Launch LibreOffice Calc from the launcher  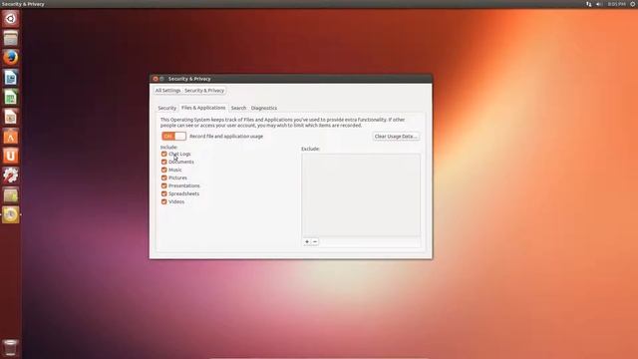click(x=11, y=97)
